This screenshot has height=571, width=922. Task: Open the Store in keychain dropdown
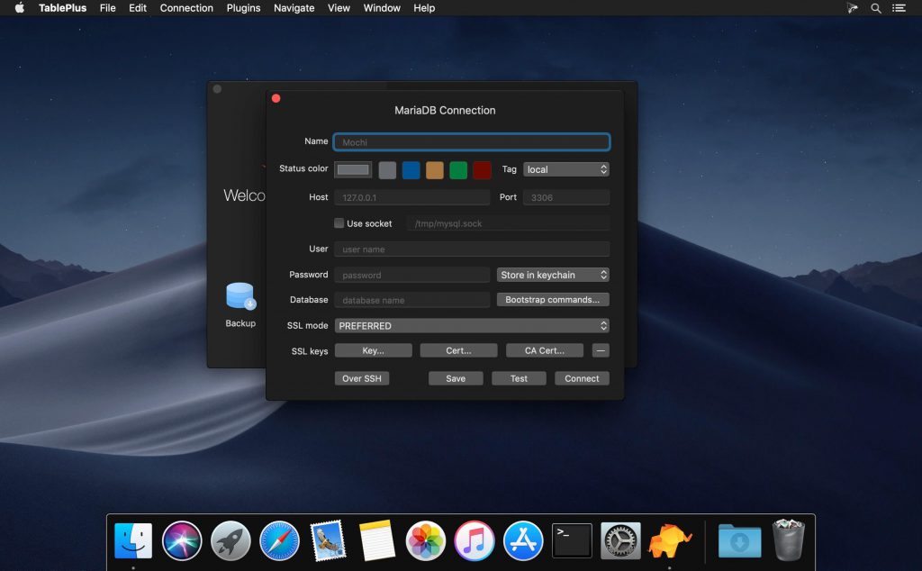553,275
